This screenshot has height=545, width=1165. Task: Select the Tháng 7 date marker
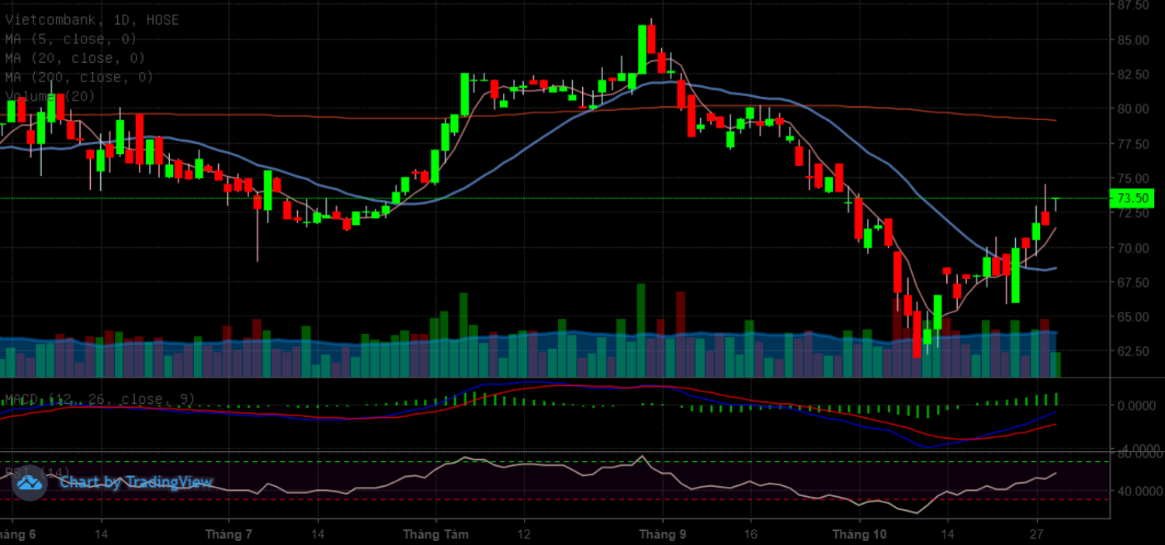pyautogui.click(x=228, y=534)
